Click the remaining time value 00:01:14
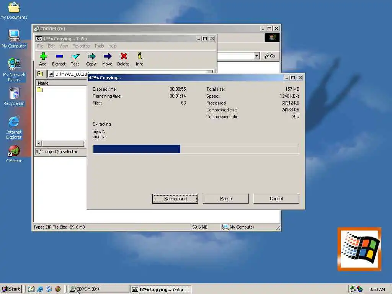 pyautogui.click(x=178, y=96)
